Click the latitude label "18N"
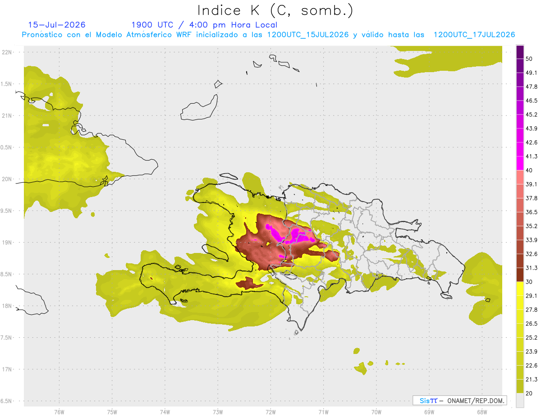 (x=7, y=306)
